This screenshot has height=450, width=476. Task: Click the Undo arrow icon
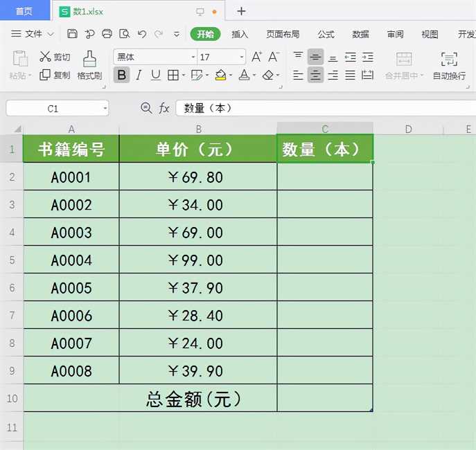pos(142,34)
